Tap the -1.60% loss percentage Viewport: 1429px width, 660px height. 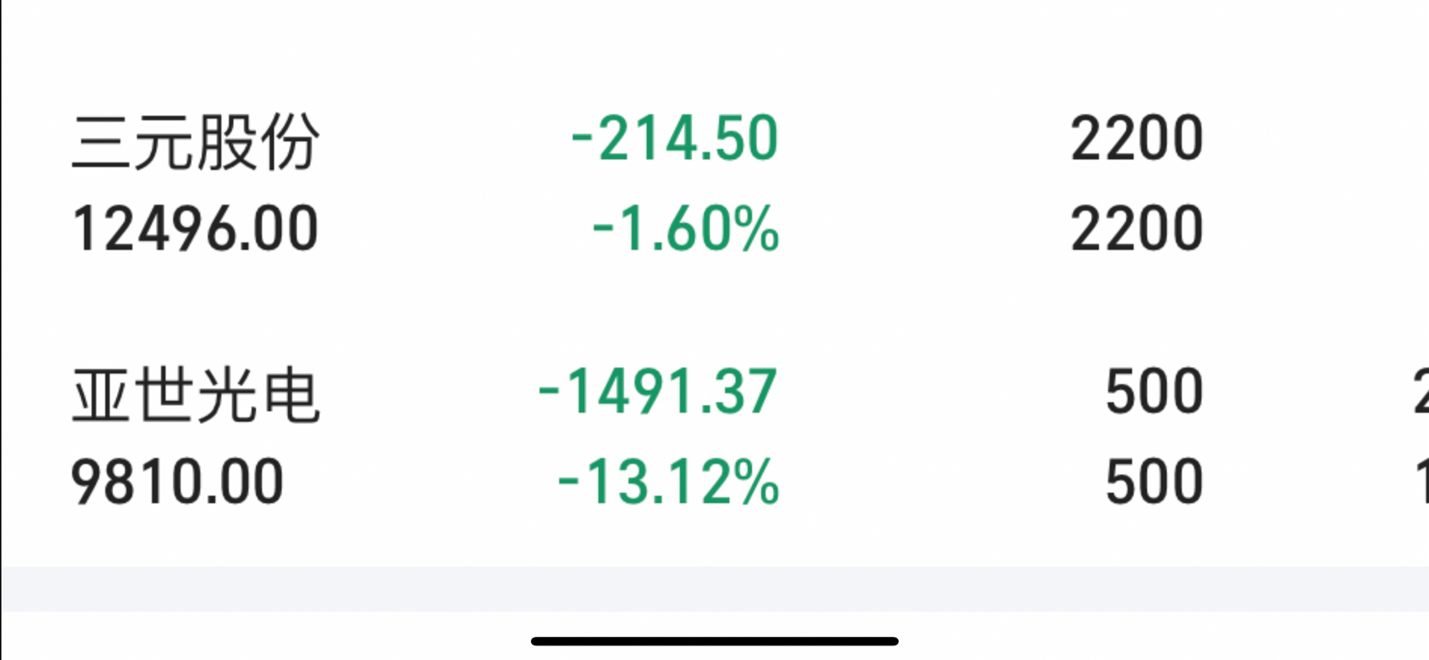tap(685, 229)
